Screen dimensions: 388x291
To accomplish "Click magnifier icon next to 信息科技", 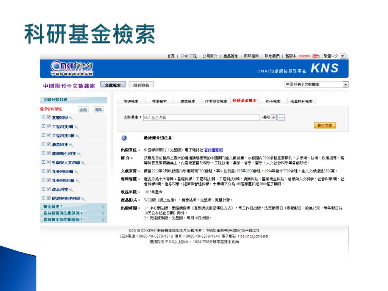I will click(x=71, y=190).
